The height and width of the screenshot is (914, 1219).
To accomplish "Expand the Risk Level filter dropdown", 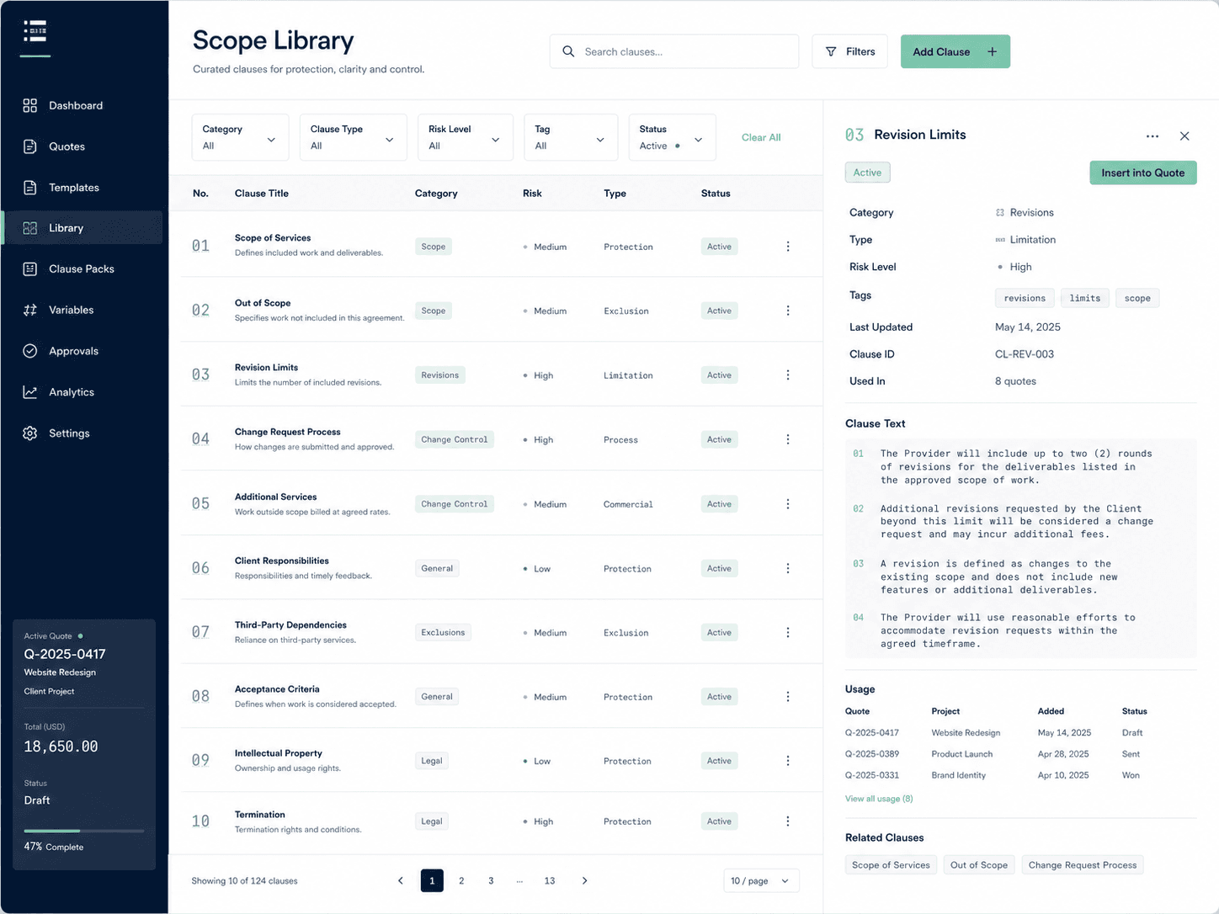I will pyautogui.click(x=466, y=137).
